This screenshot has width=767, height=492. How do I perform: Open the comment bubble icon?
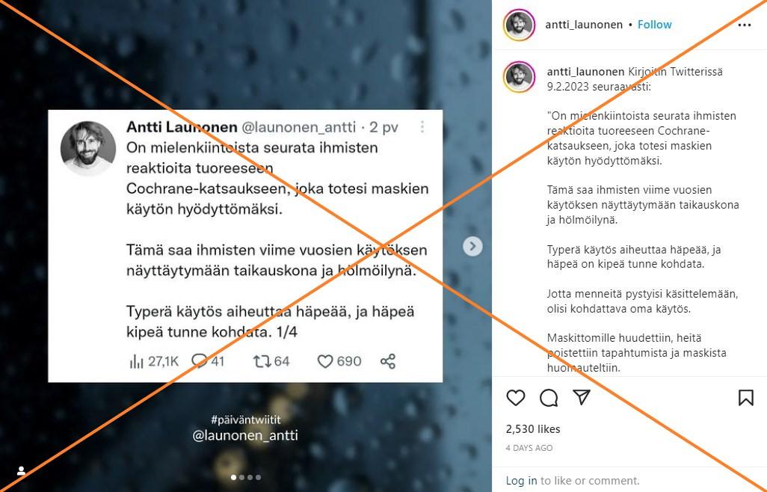coord(549,398)
